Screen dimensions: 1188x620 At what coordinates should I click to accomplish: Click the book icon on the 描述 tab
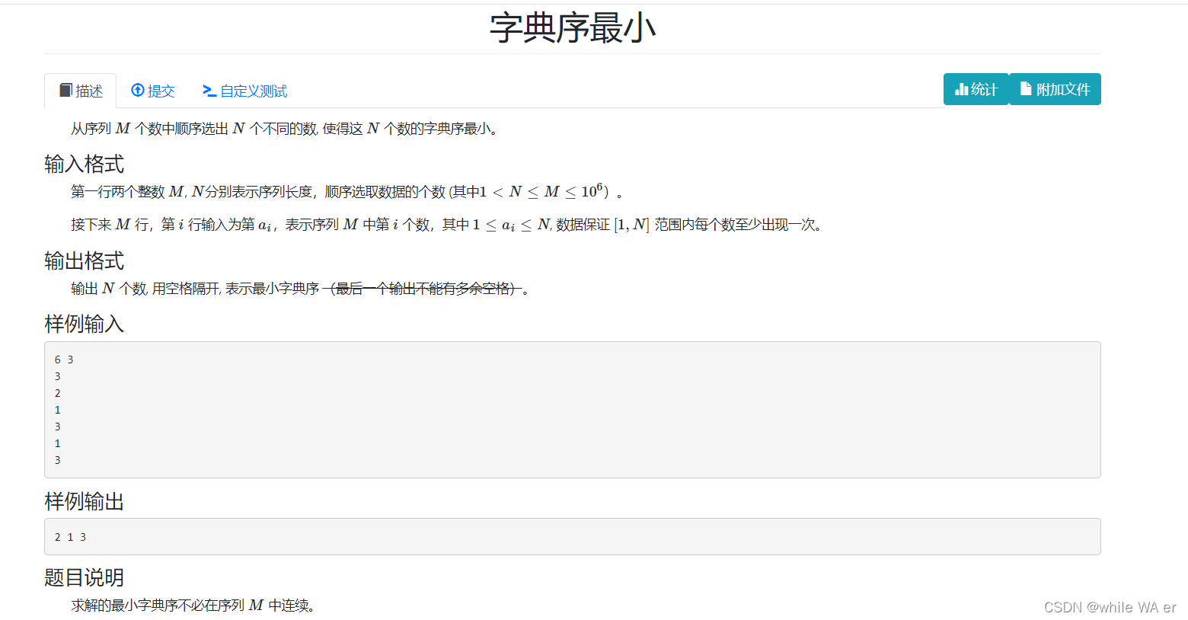click(x=66, y=90)
